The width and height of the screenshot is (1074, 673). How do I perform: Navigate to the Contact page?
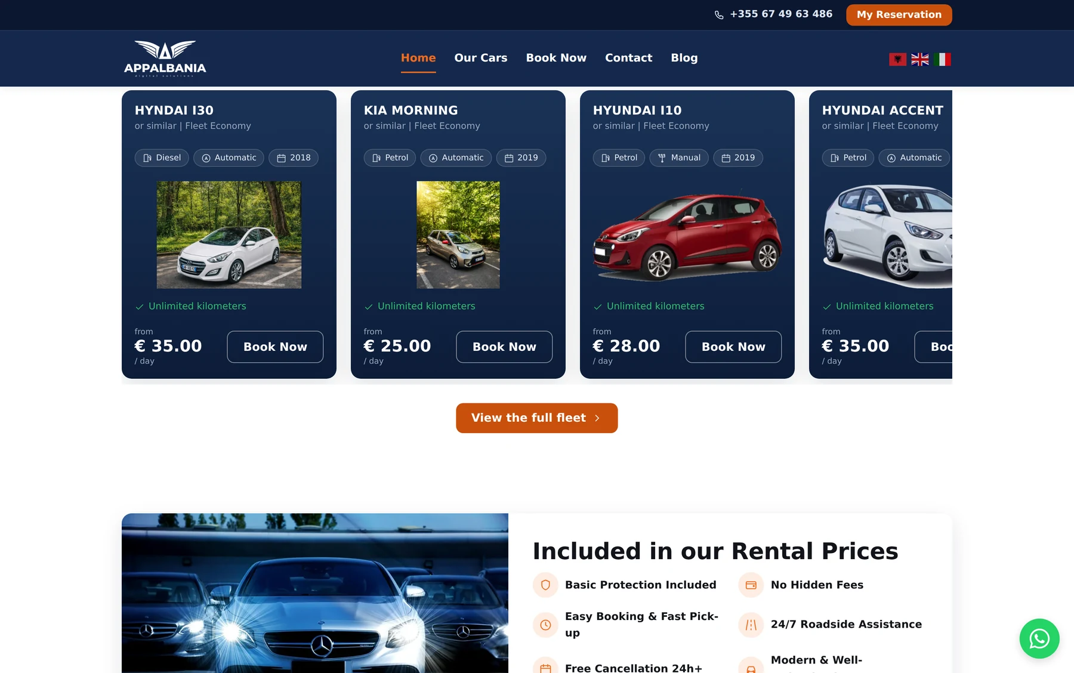[x=629, y=58]
